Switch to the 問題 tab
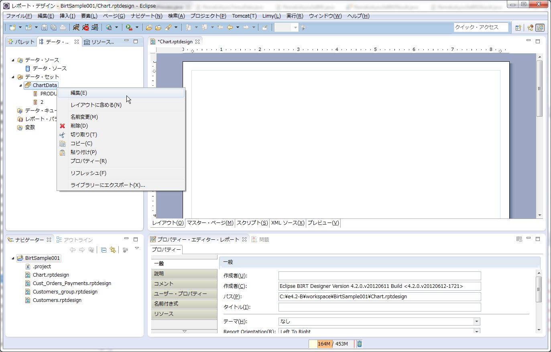The height and width of the screenshot is (352, 551). pyautogui.click(x=260, y=239)
